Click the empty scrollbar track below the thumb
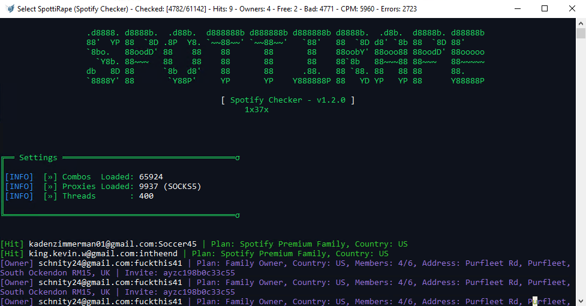This screenshot has width=586, height=306. click(x=581, y=180)
